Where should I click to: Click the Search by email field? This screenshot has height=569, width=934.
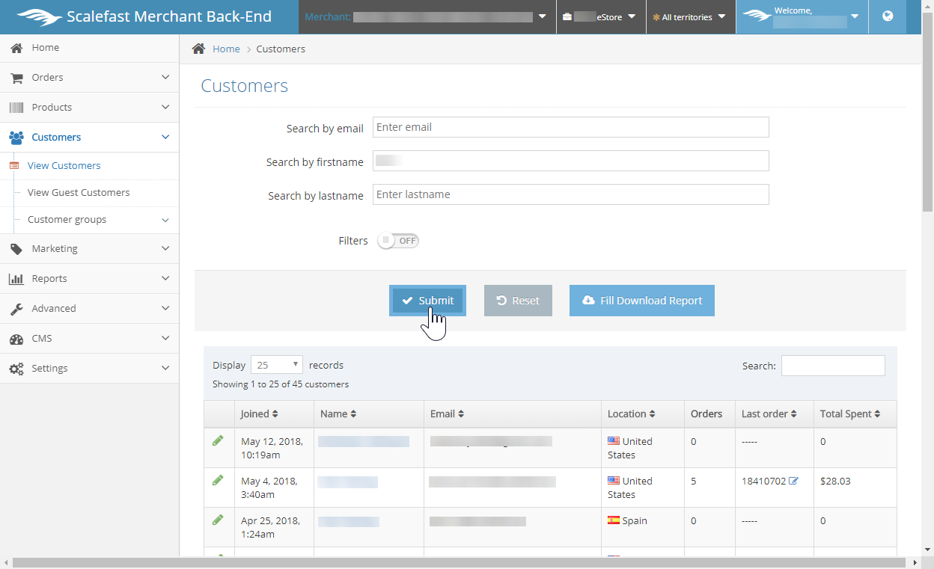570,127
